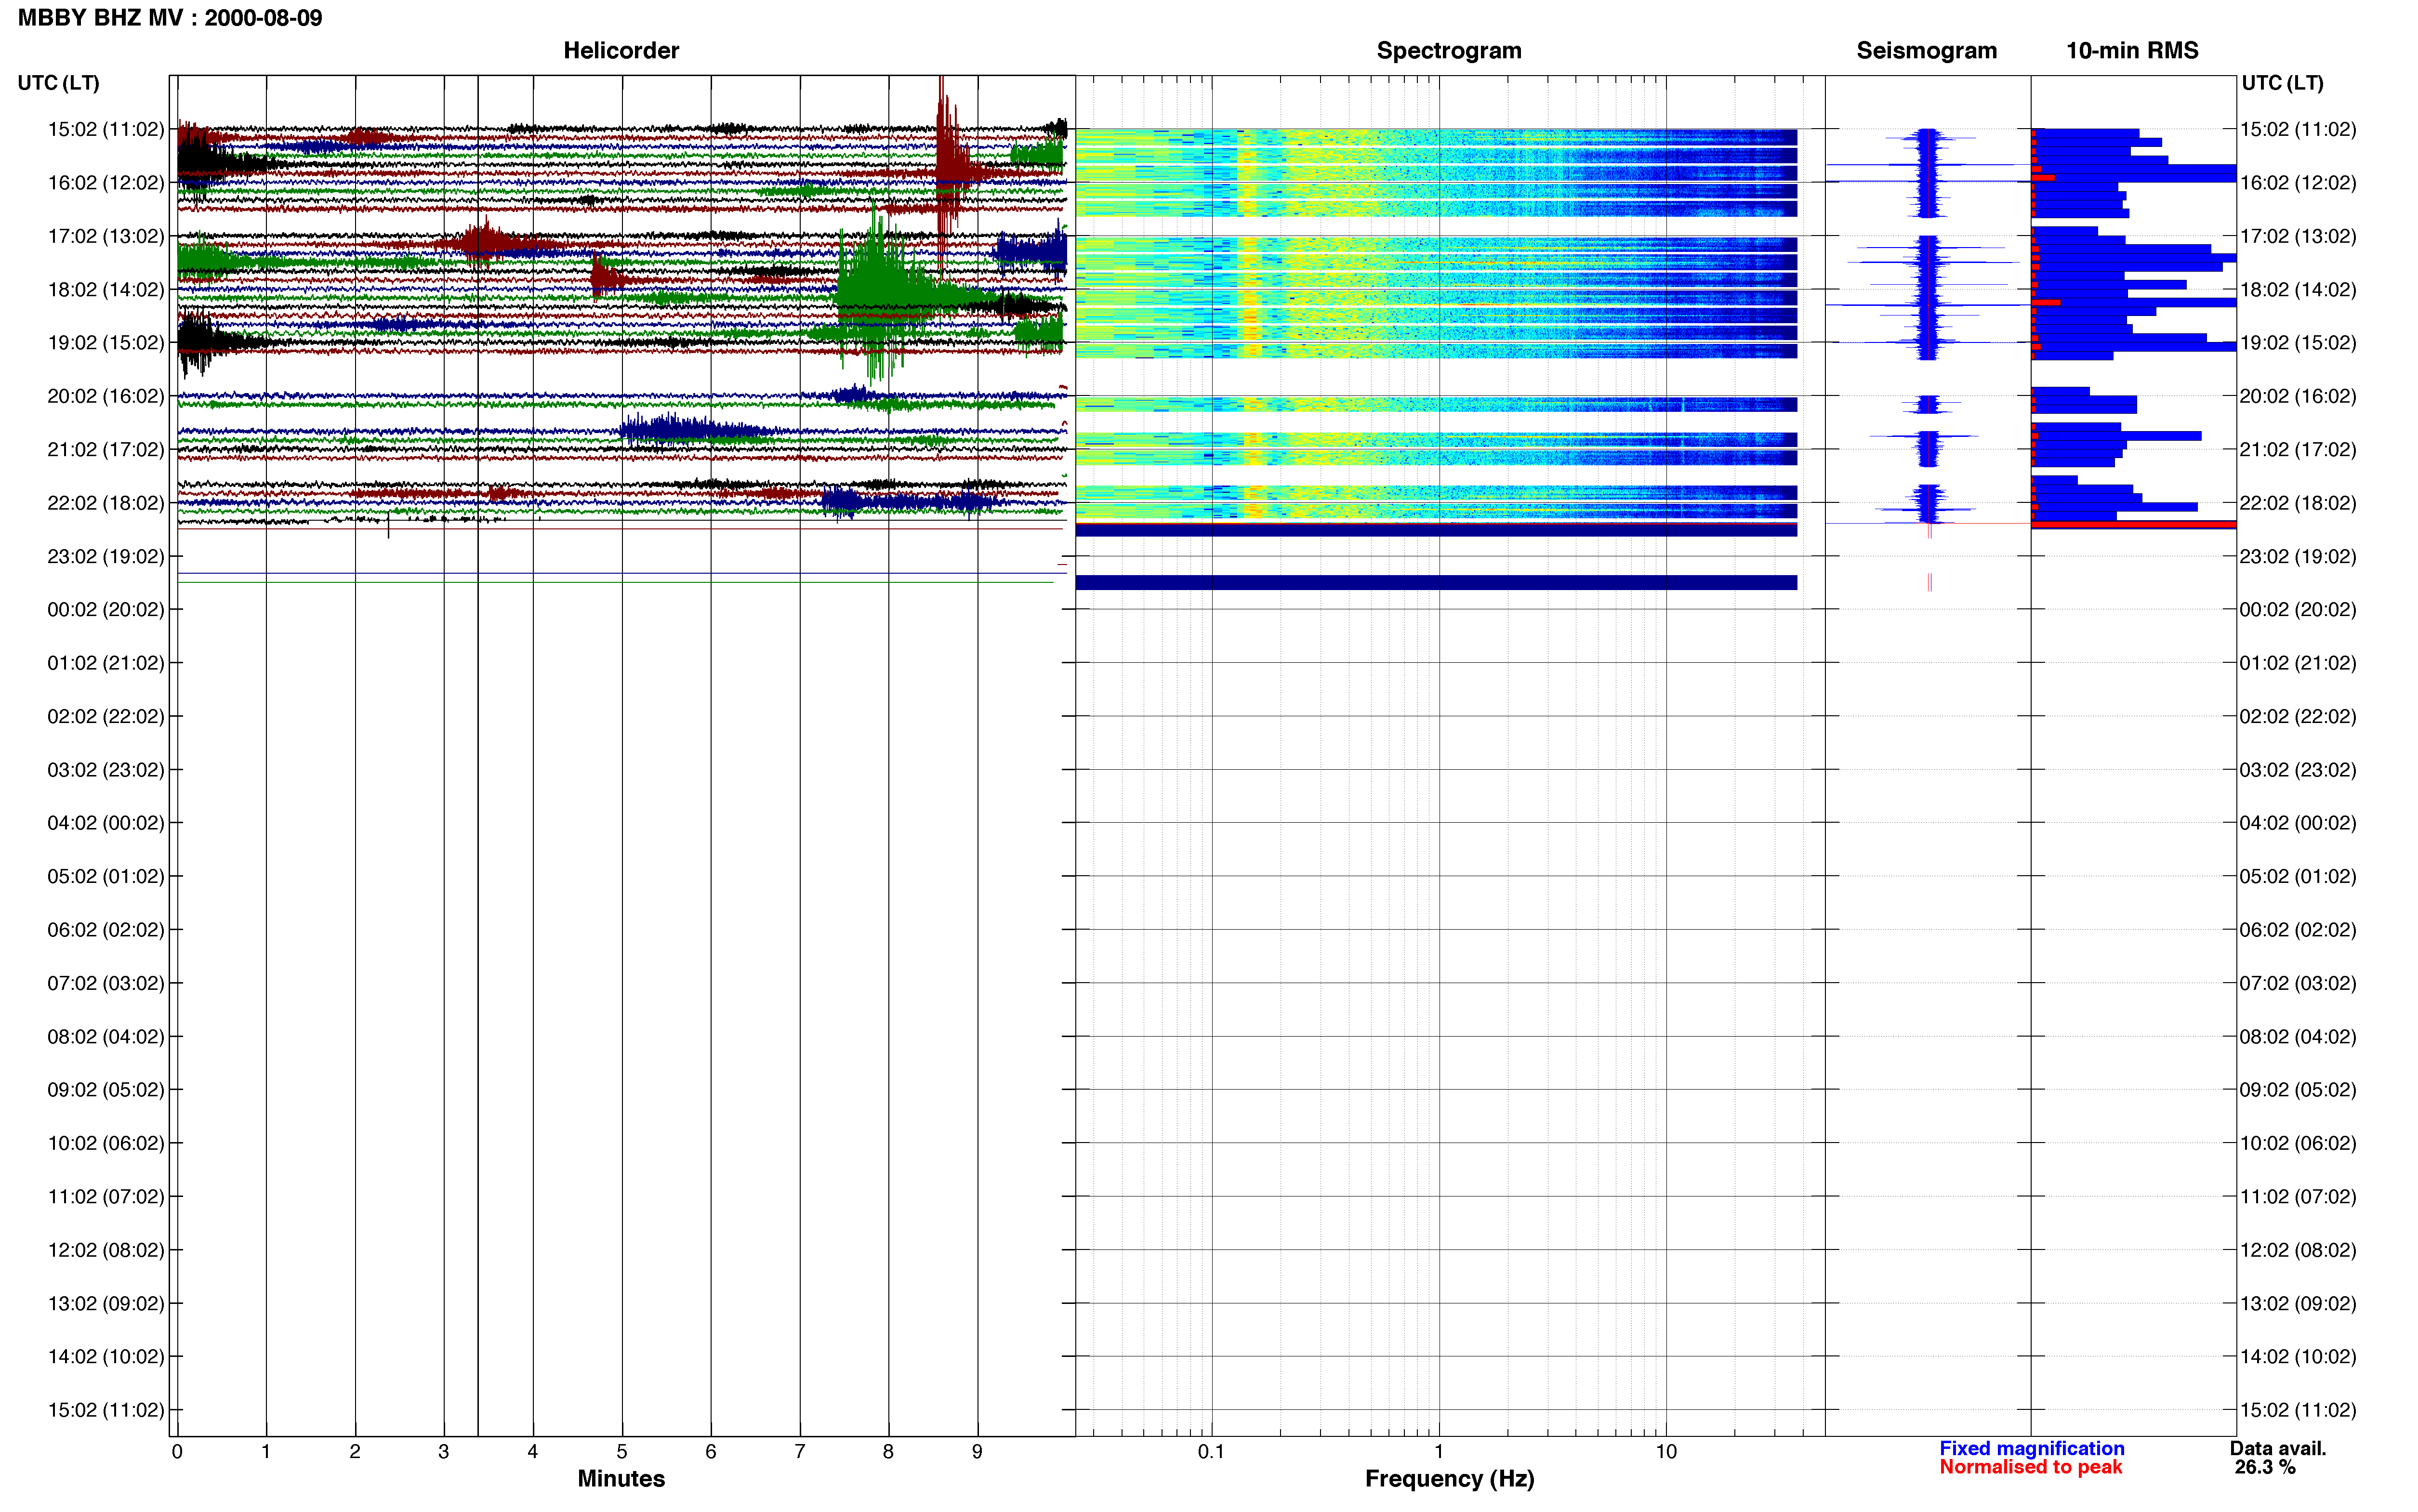The image size is (2418, 1512).
Task: Click the 'Frequency (Hz)' x-axis label
Action: coord(1449,1478)
